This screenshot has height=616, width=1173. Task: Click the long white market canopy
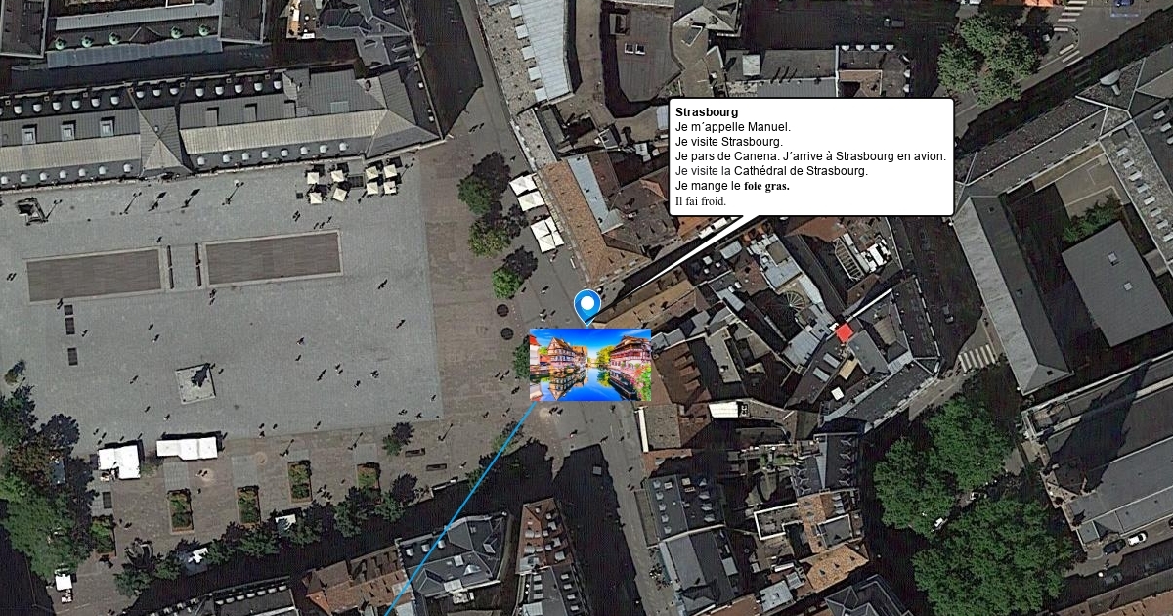pos(188,448)
